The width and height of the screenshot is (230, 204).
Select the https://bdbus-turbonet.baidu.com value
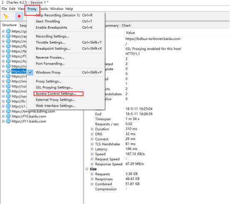tap(153, 39)
